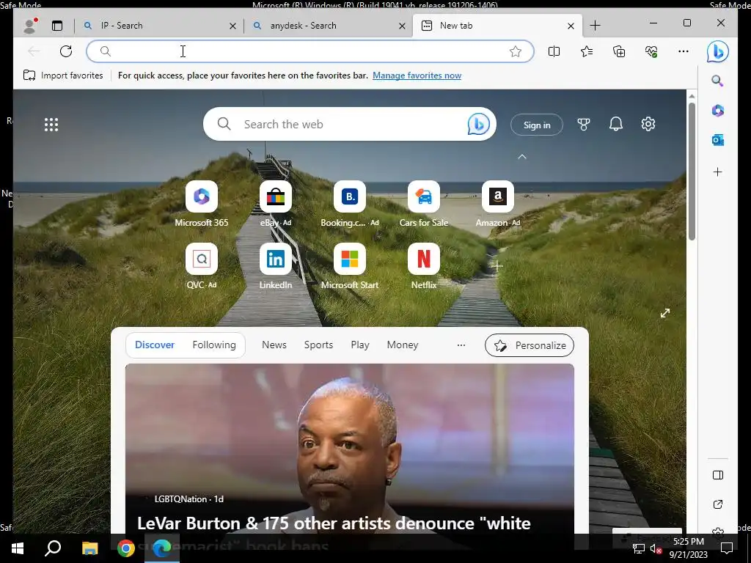This screenshot has height=563, width=751.
Task: Open LeVar Burton news article card
Action: (x=350, y=449)
